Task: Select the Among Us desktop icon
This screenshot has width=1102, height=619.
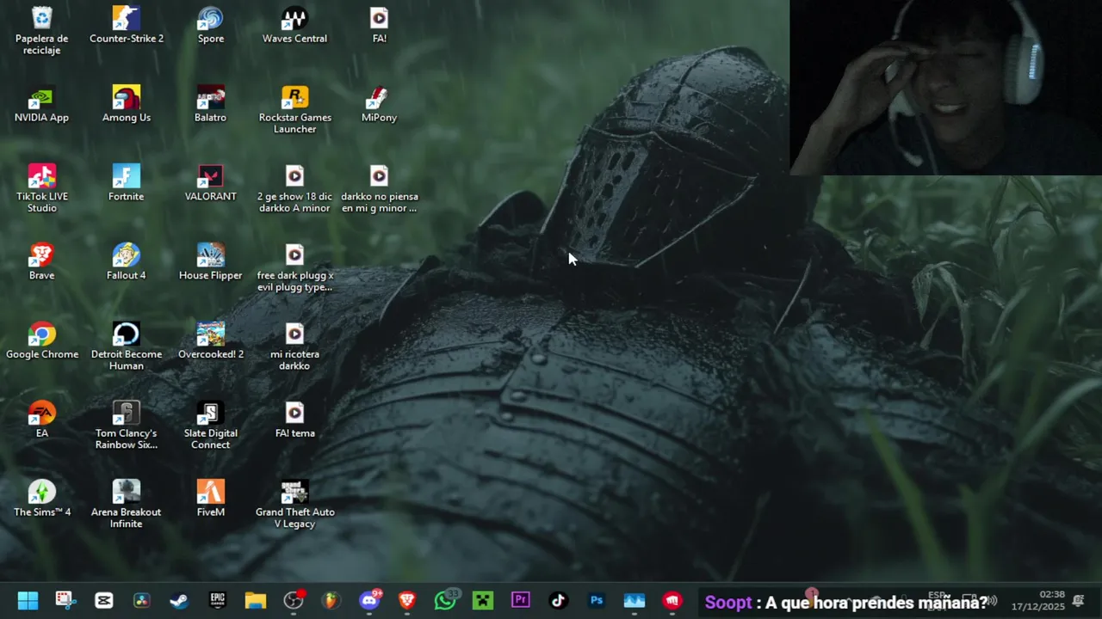Action: 126,103
